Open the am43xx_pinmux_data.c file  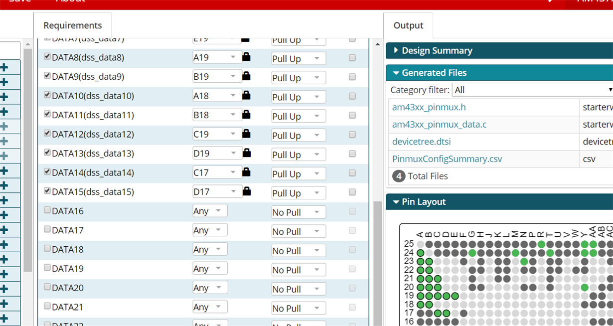click(x=440, y=124)
